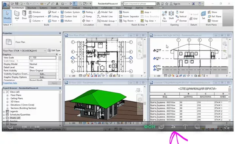235x144 pixels.
Task: Click the Modify arrow tool
Action: click(7, 15)
